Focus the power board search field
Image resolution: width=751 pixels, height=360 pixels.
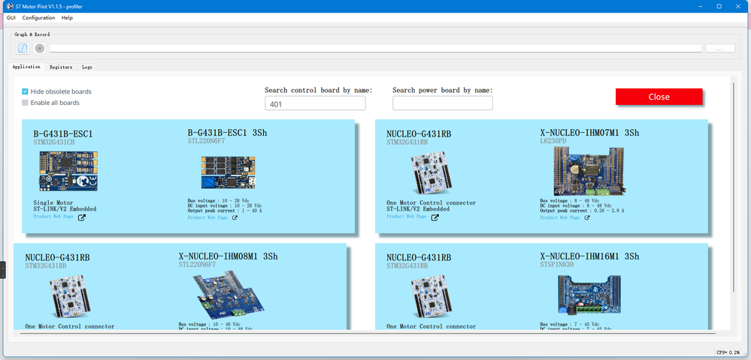point(443,103)
